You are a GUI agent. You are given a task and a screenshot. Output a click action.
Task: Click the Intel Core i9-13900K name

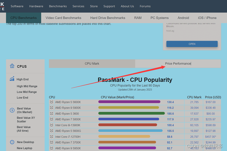pyautogui.click(x=68, y=125)
